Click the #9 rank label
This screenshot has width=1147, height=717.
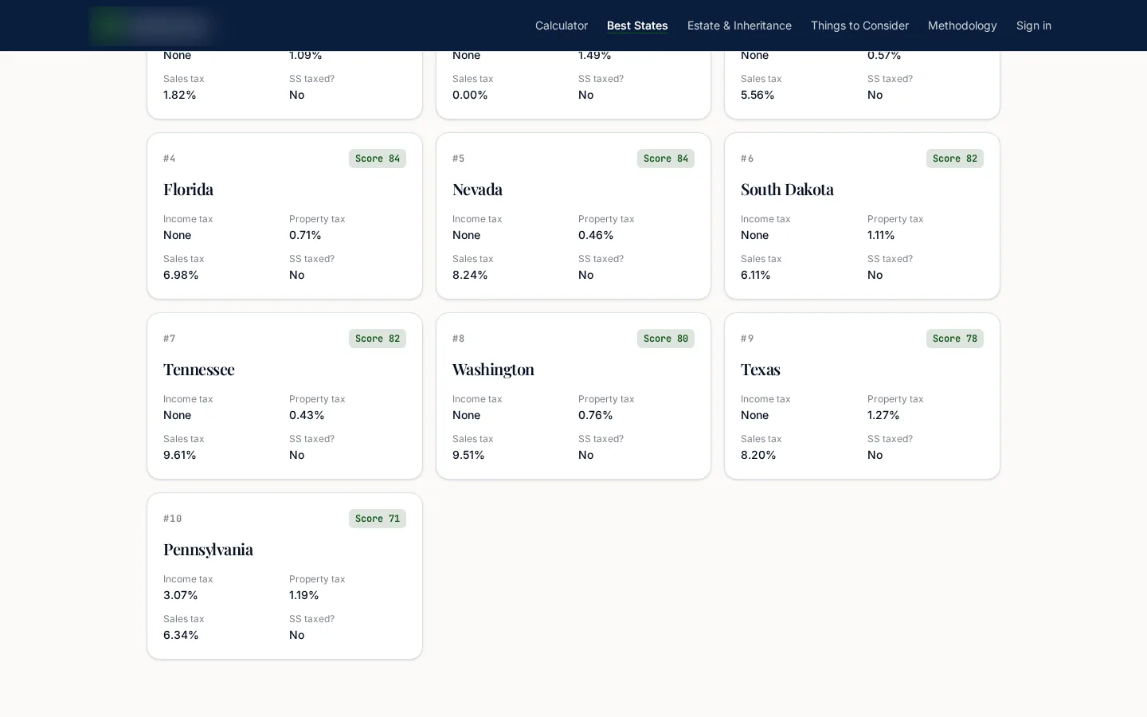coord(747,339)
